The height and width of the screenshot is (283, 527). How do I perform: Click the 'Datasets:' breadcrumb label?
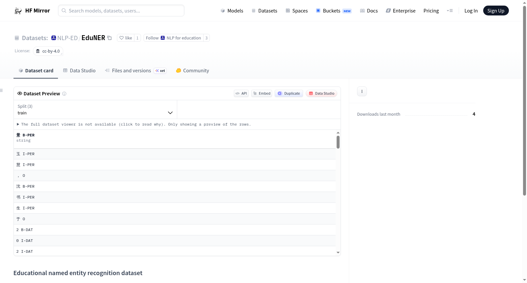pyautogui.click(x=35, y=38)
